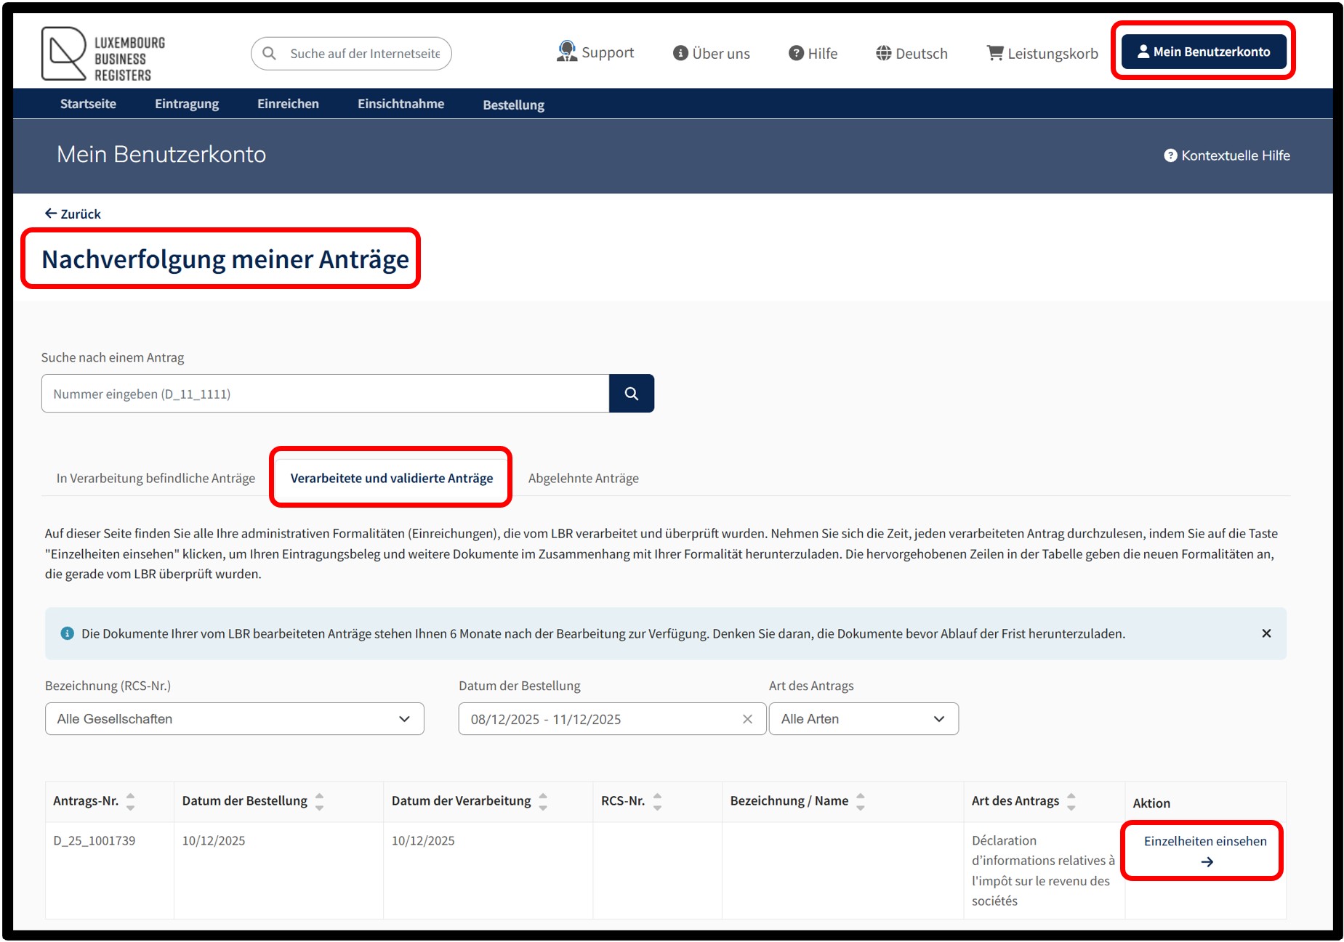This screenshot has width=1344, height=942.
Task: Switch to In Verarbeitung befindliche Anträge tab
Action: (x=156, y=478)
